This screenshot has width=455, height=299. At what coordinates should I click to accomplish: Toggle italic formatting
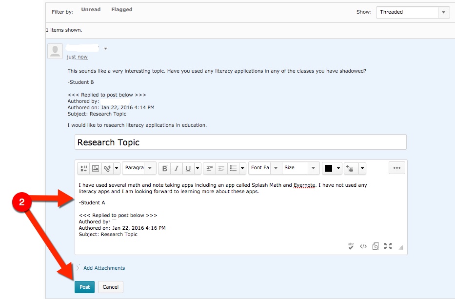177,168
